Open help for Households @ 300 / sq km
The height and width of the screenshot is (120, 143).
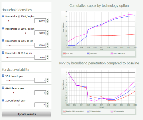pyautogui.click(x=3, y=40)
